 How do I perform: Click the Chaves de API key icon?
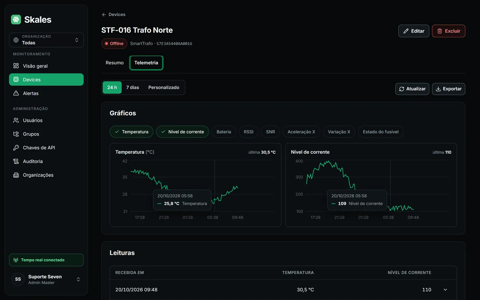(x=16, y=147)
